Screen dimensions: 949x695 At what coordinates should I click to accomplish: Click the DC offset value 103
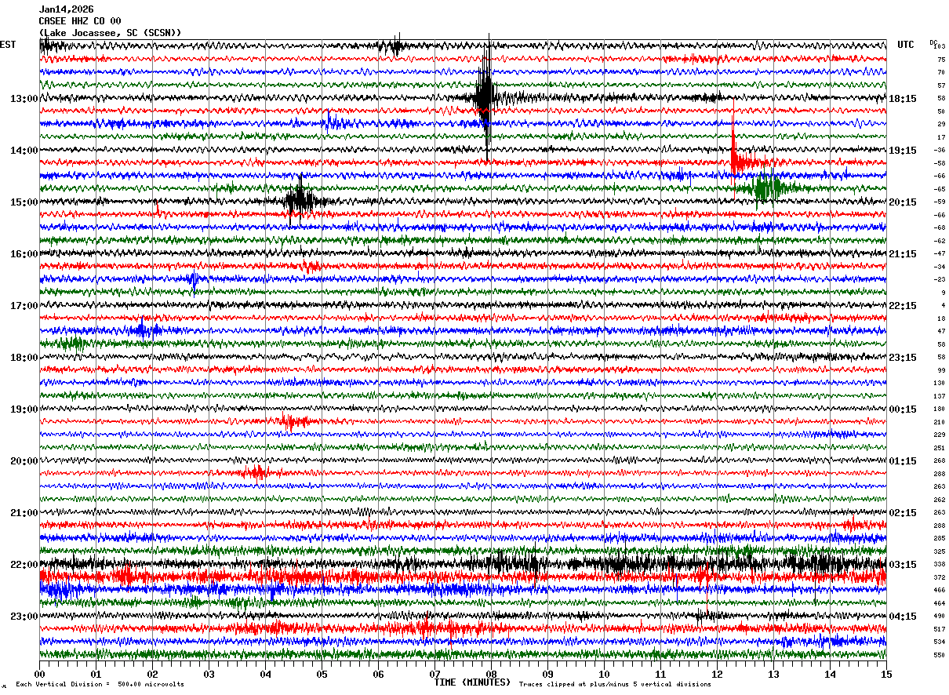click(x=940, y=46)
